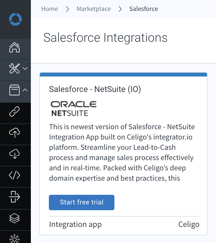The width and height of the screenshot is (216, 243).
Task: Click the Salesforce breadcrumb item
Action: click(144, 9)
